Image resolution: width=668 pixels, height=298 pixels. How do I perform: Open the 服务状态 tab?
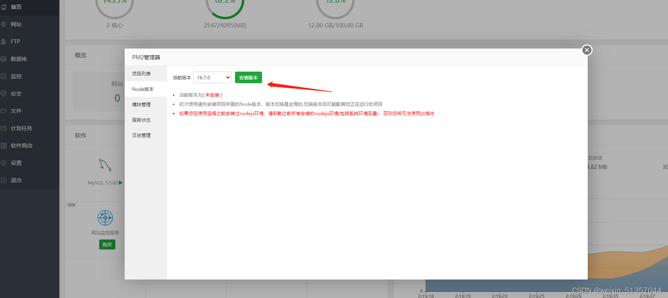[x=146, y=120]
